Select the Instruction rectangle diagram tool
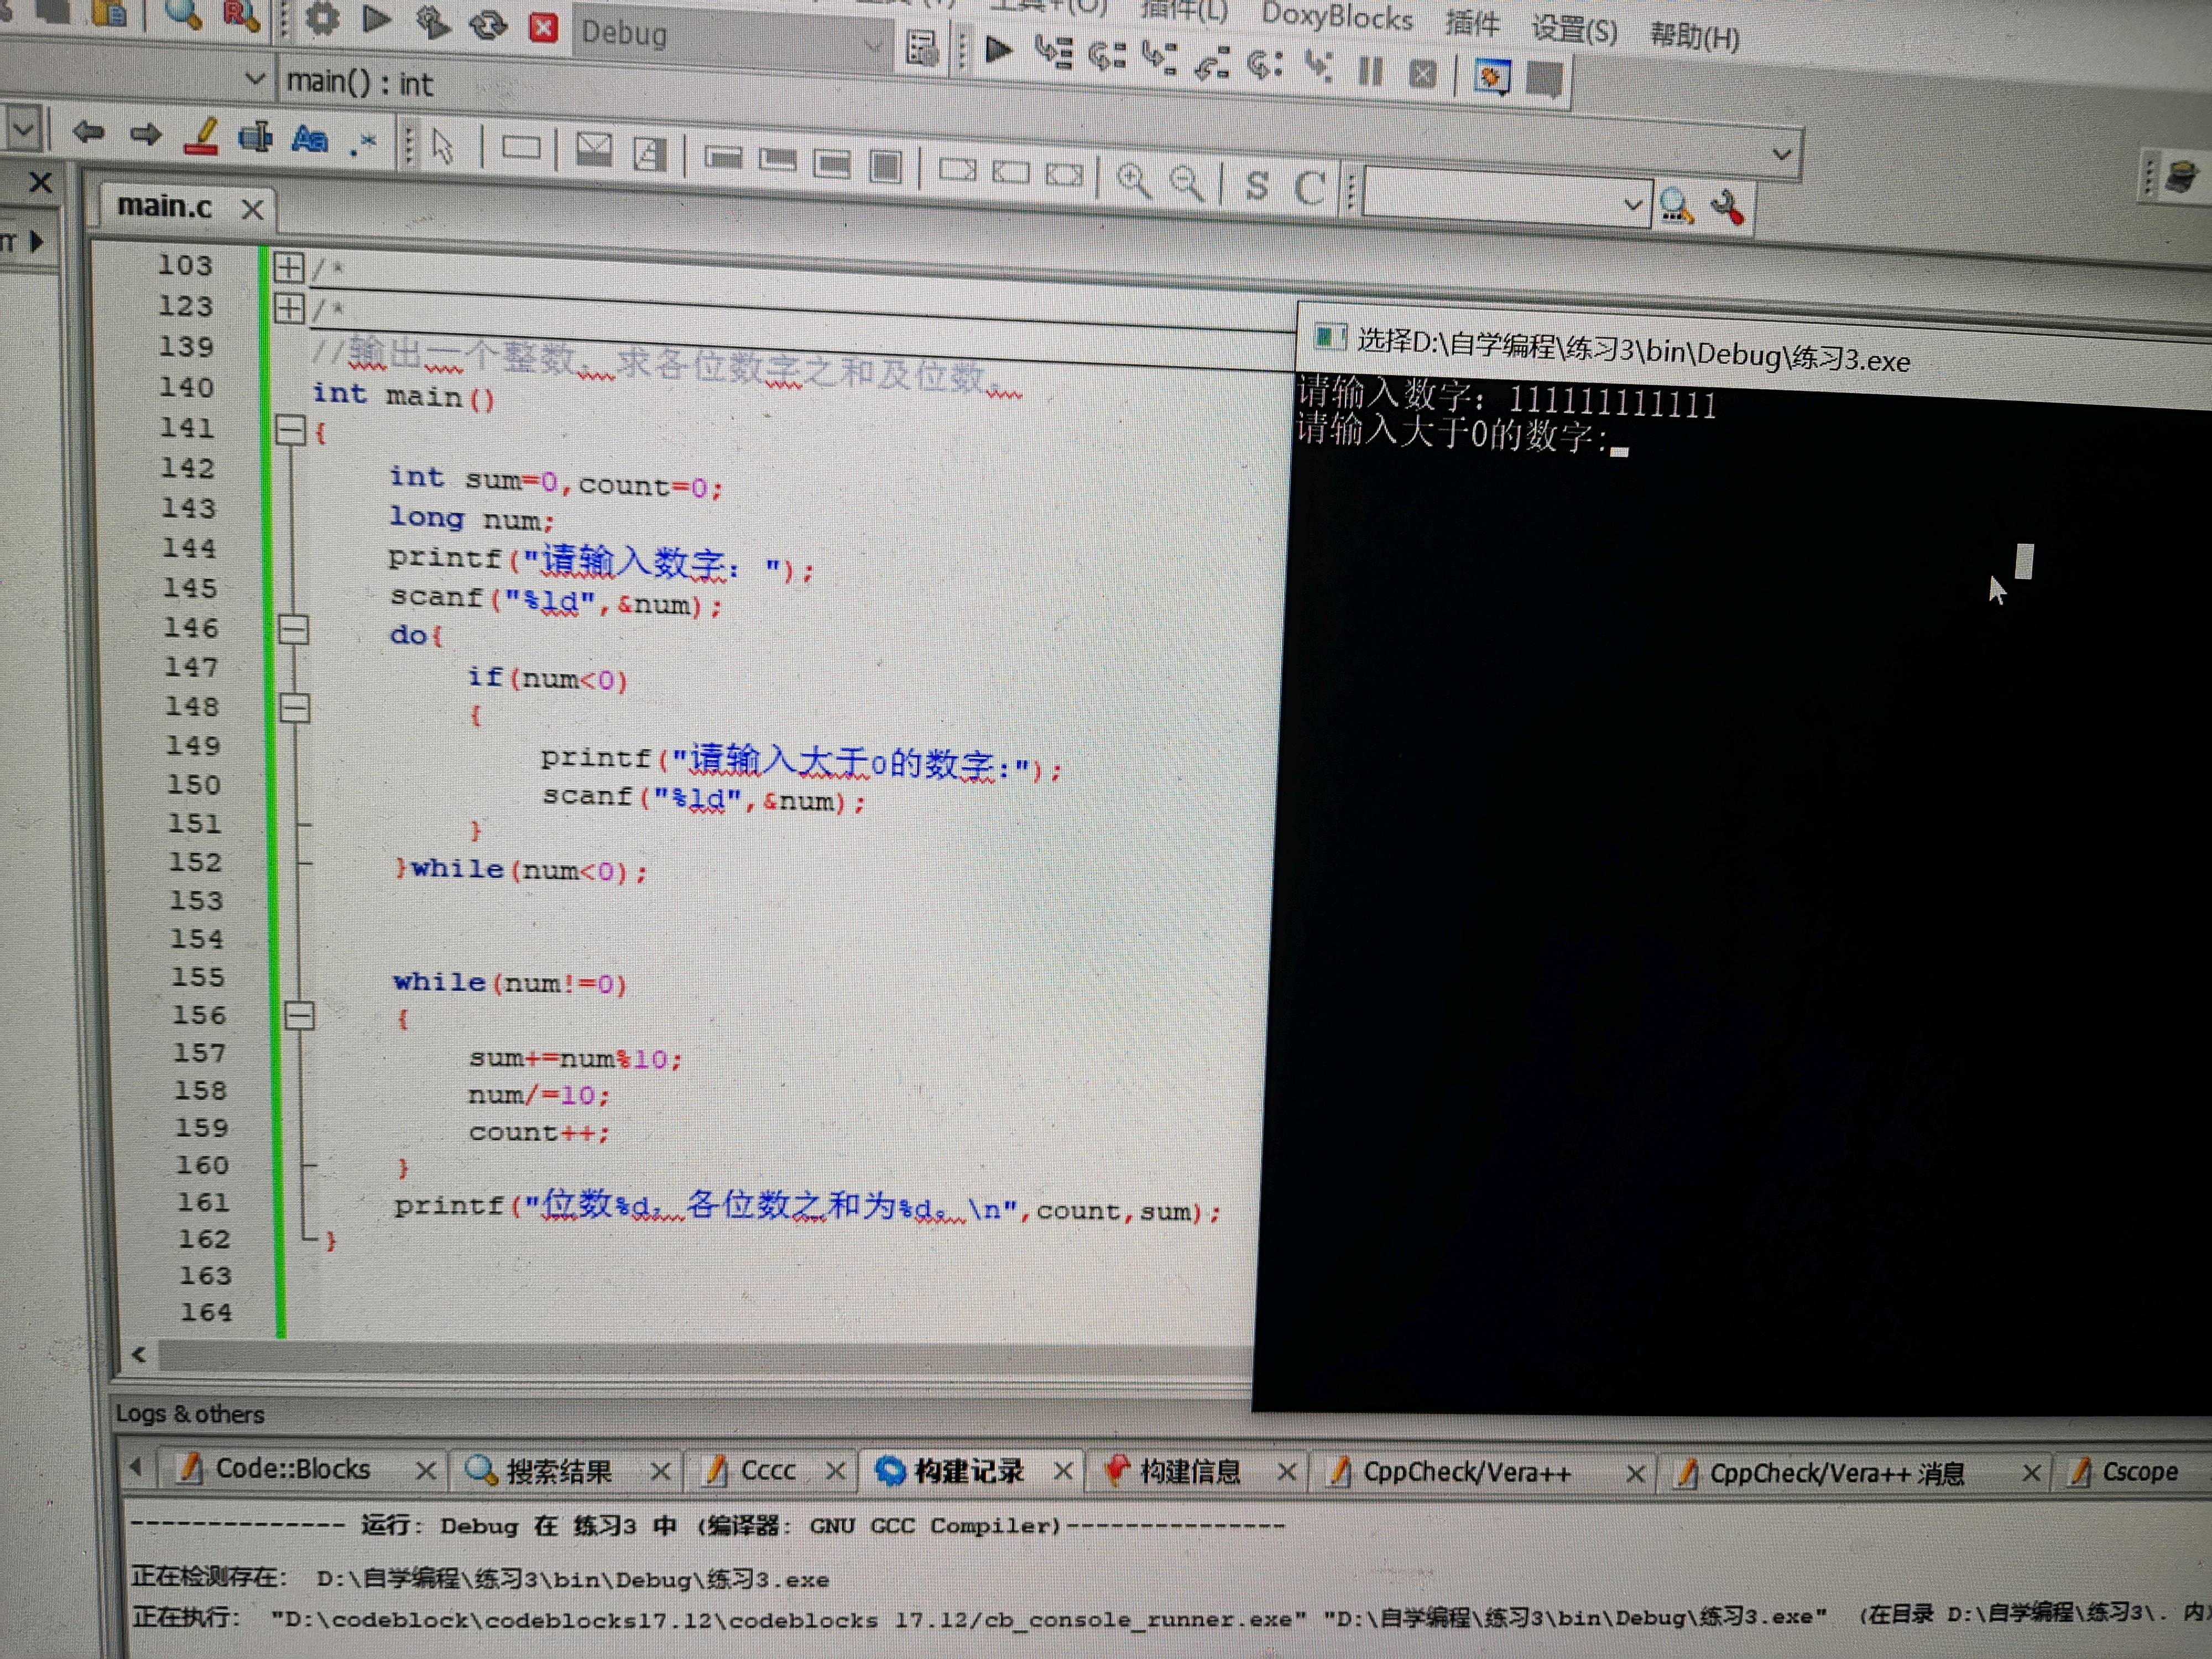This screenshot has width=2212, height=1659. click(x=521, y=148)
